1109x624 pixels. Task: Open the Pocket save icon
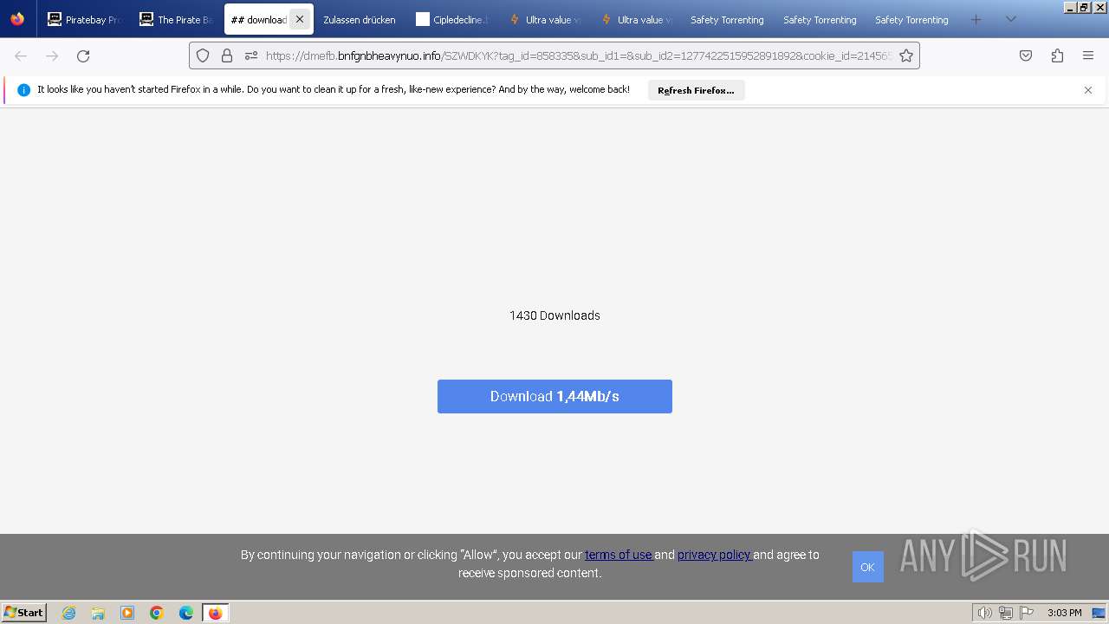[1026, 55]
